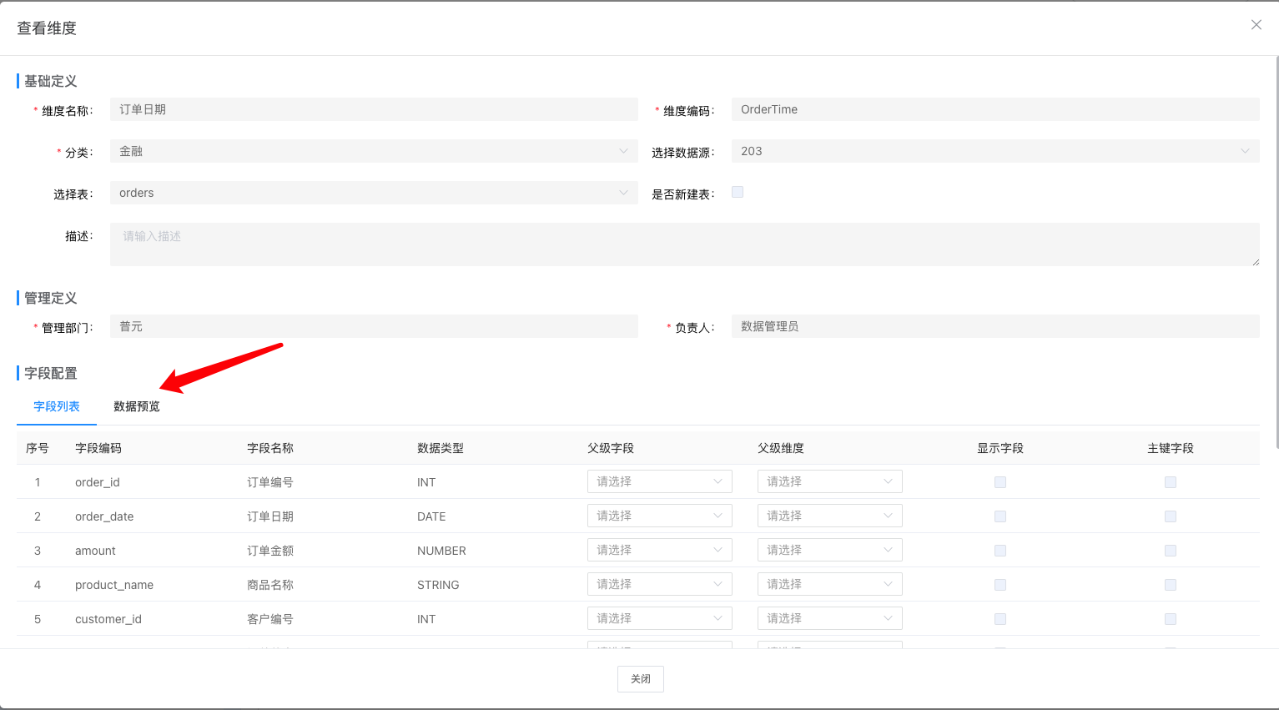This screenshot has width=1279, height=710.
Task: Open the 分类 dropdown showing 金融
Action: tap(374, 151)
